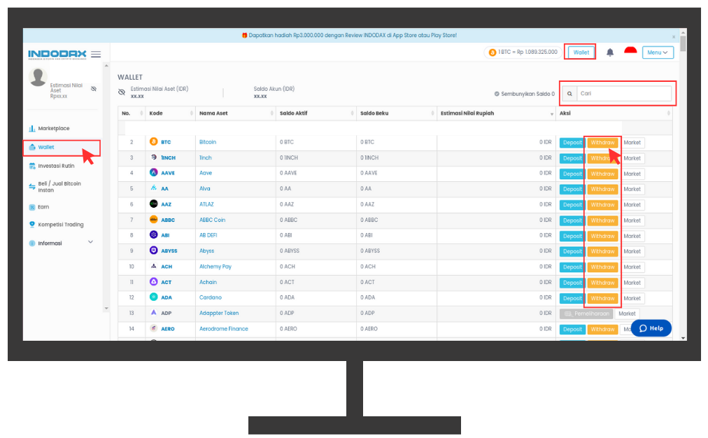The width and height of the screenshot is (708, 438).
Task: Click the ABYSS coin icon
Action: point(153,250)
